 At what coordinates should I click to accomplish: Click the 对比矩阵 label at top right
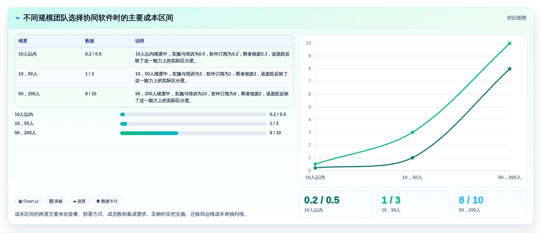click(x=516, y=18)
